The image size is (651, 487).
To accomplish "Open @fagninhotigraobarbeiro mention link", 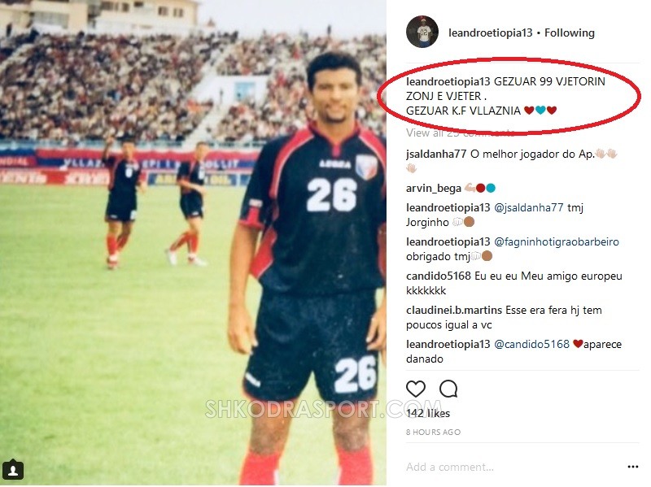I will (557, 241).
